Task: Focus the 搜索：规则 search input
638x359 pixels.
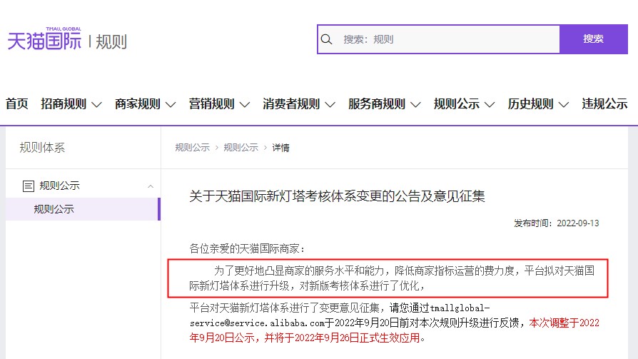Action: (x=439, y=39)
